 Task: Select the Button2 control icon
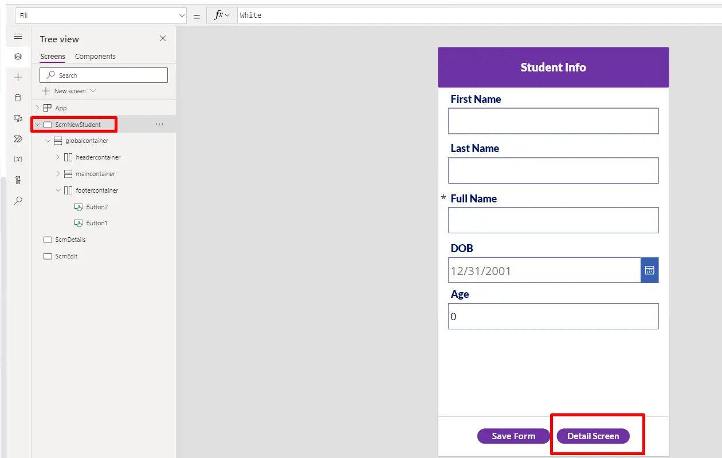tap(79, 207)
